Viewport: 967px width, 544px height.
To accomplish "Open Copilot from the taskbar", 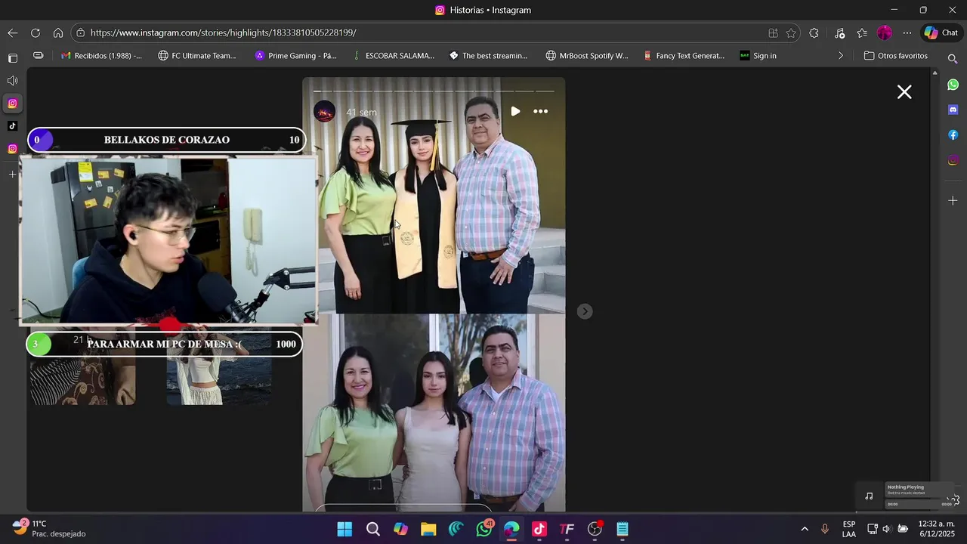I will pos(400,529).
